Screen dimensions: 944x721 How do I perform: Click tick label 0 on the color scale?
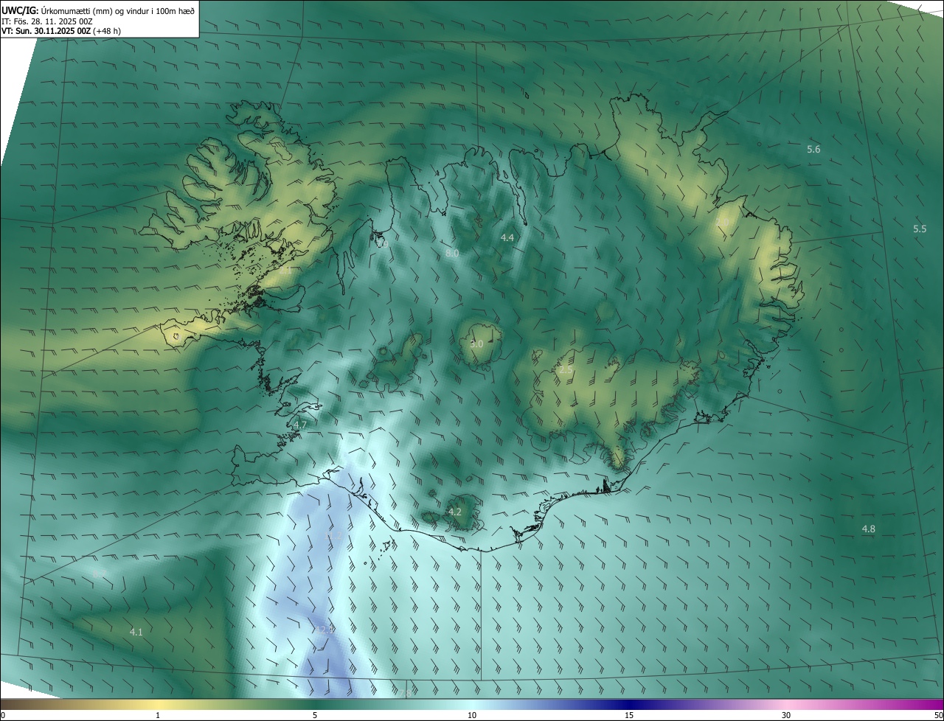(x=2, y=715)
